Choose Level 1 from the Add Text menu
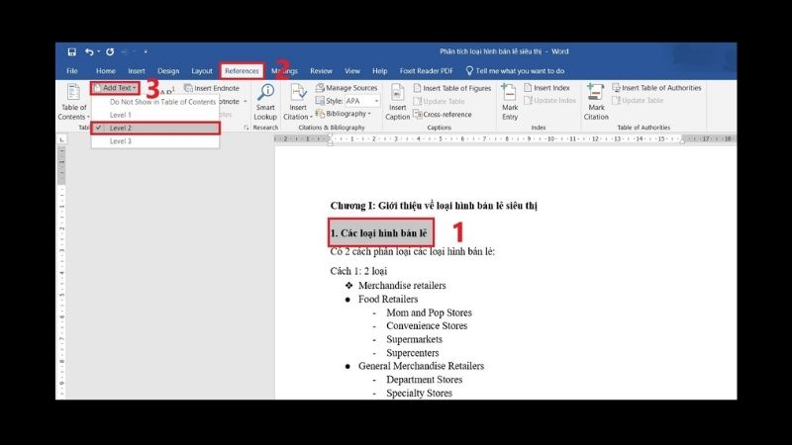Viewport: 792px width, 445px height. (x=119, y=115)
